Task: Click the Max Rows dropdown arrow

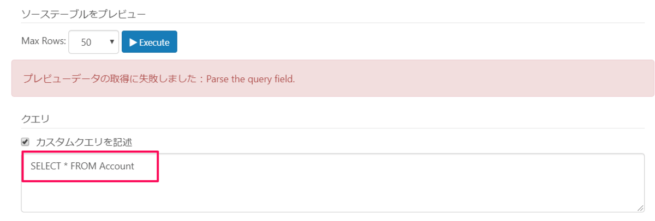Action: pyautogui.click(x=111, y=42)
